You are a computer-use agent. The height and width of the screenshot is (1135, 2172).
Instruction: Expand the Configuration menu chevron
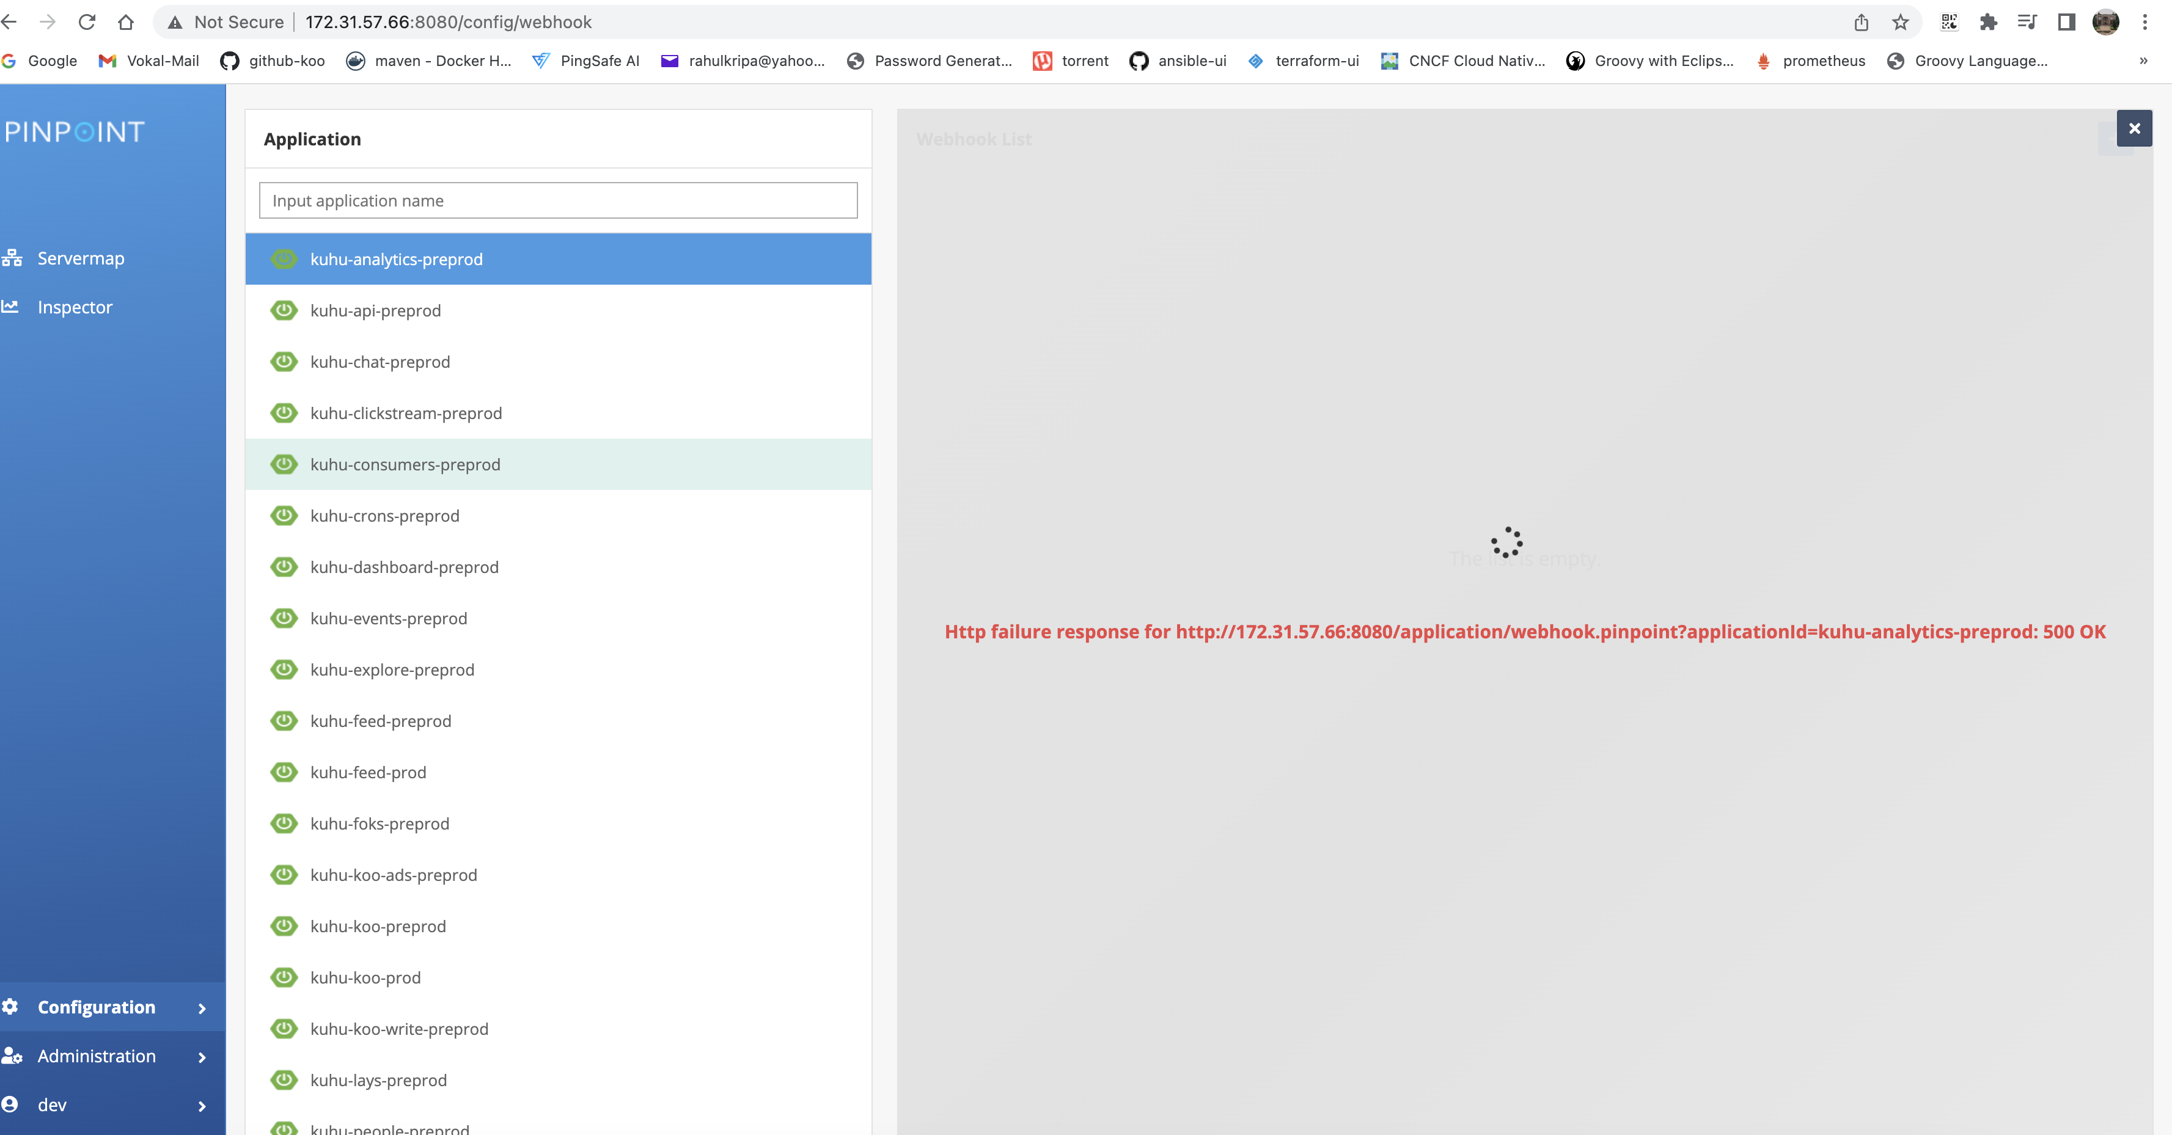[202, 1008]
